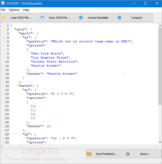Image resolution: width=162 pixels, height=164 pixels.
Task: Click the "12 - 8 = ?" question string
Action: point(63,138)
